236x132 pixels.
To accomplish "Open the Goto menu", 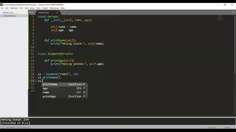I will click(32, 8).
